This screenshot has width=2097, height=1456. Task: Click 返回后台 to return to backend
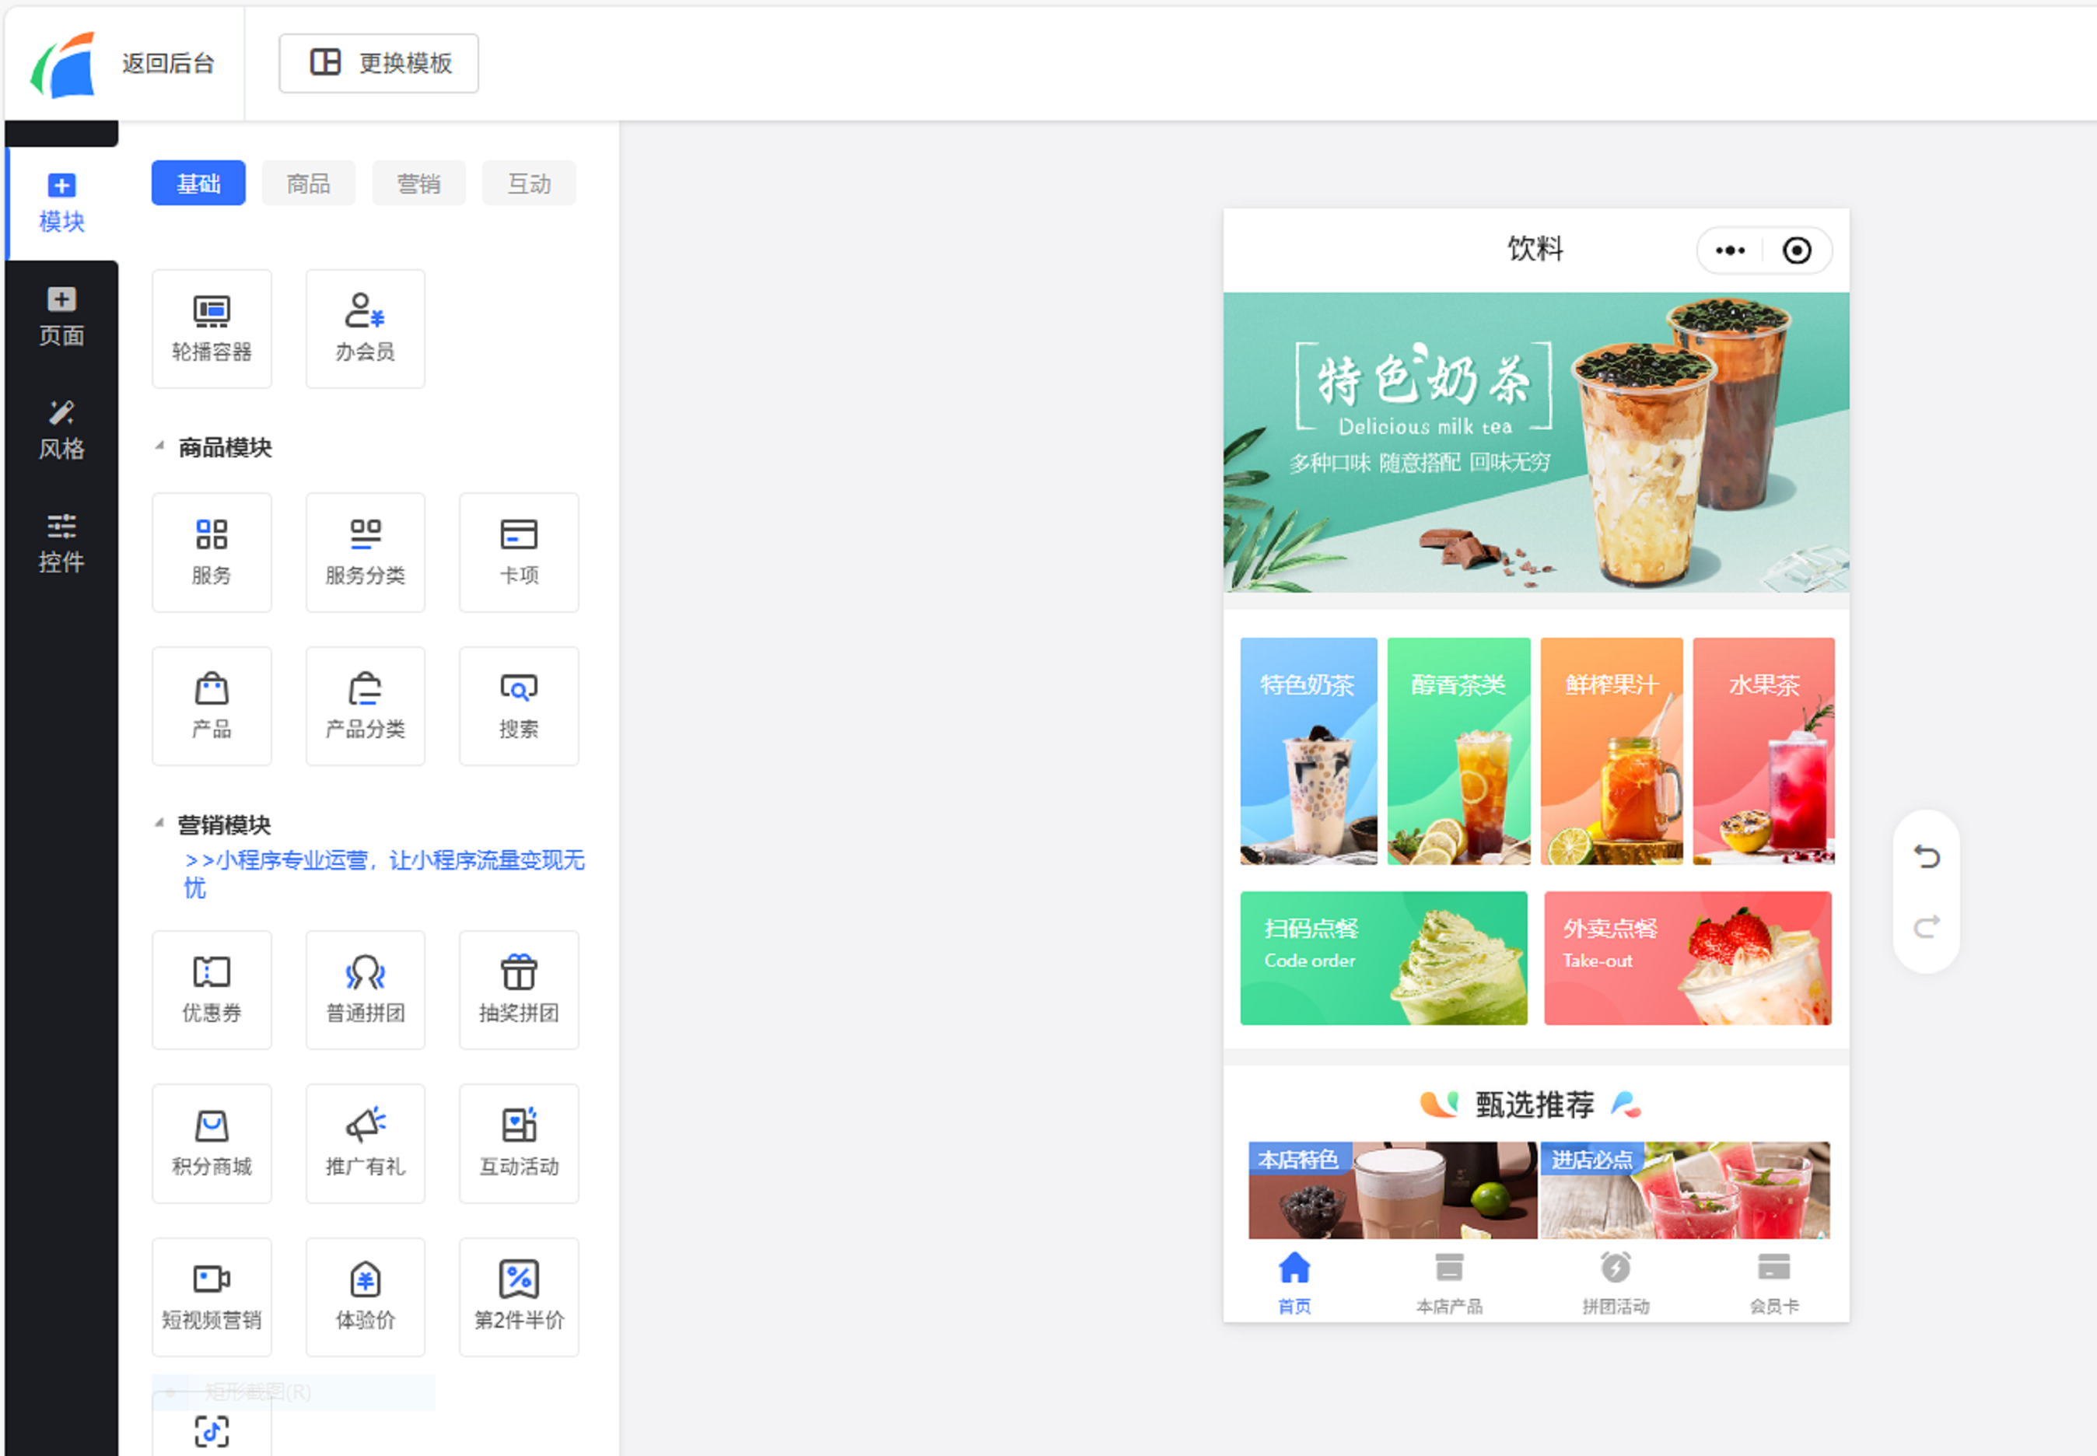point(169,63)
